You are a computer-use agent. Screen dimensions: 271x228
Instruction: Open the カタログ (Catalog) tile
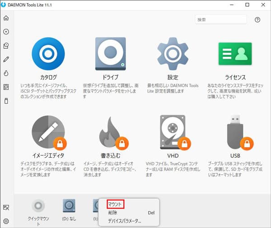click(x=49, y=54)
